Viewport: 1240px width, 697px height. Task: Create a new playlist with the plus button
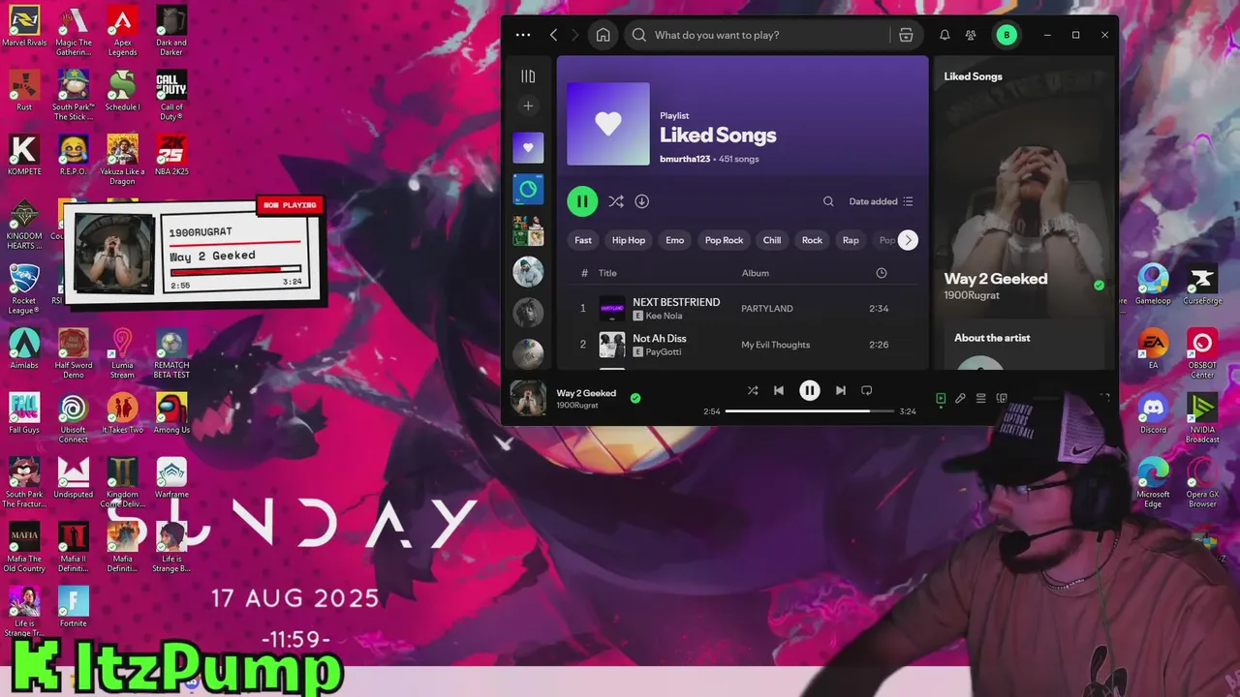tap(528, 106)
